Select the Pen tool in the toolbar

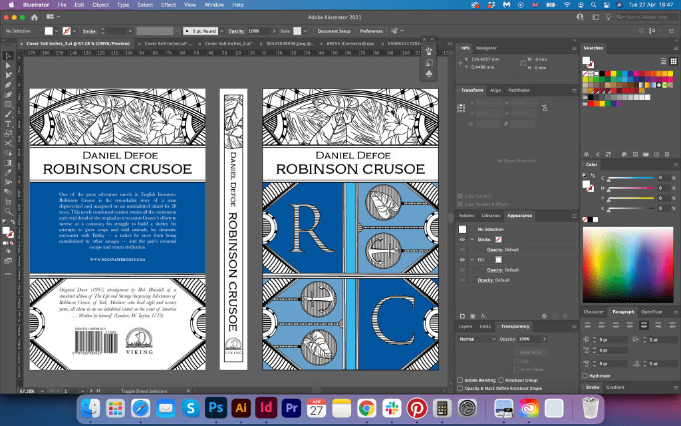pos(9,85)
